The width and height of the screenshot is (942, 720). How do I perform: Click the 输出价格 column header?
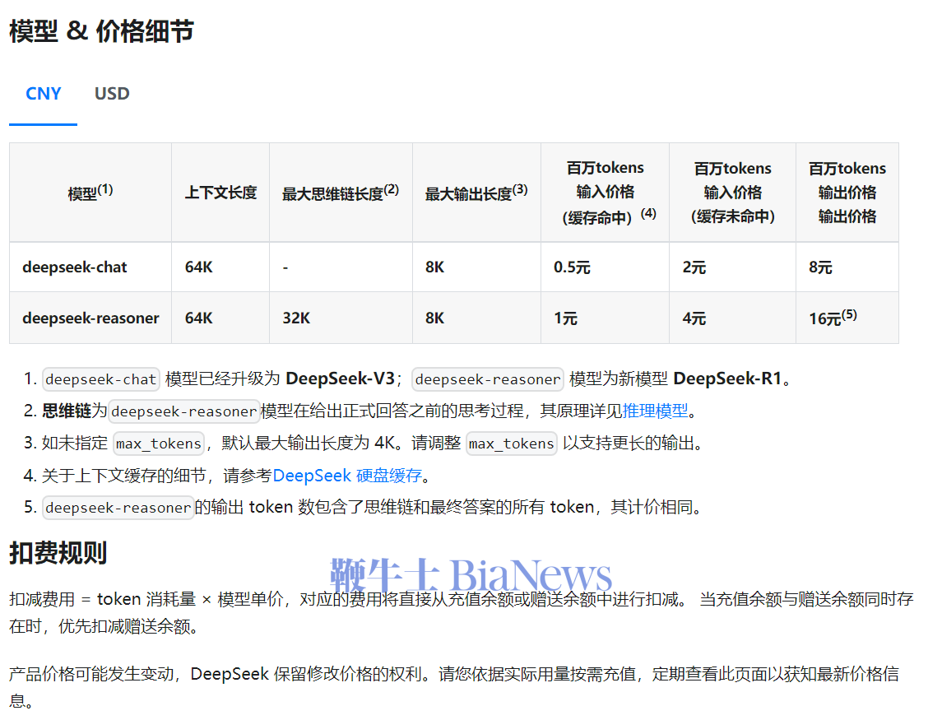847,193
